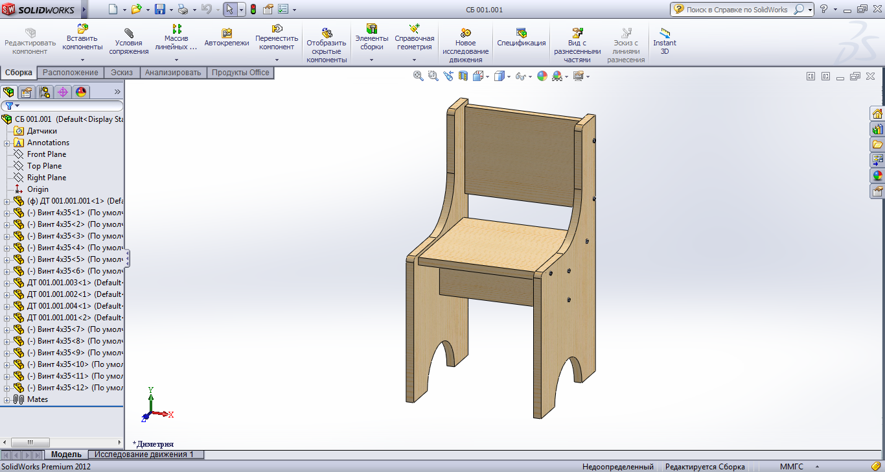This screenshot has height=472, width=885.
Task: Click Массив линейных компонентов tool
Action: coord(176,38)
